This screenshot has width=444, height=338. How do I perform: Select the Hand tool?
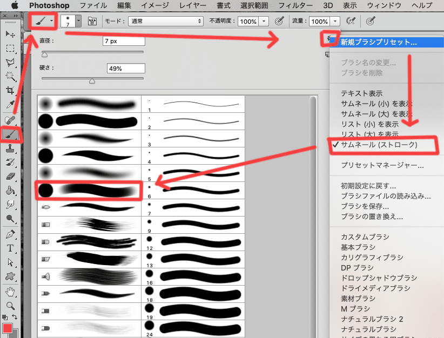(x=10, y=292)
